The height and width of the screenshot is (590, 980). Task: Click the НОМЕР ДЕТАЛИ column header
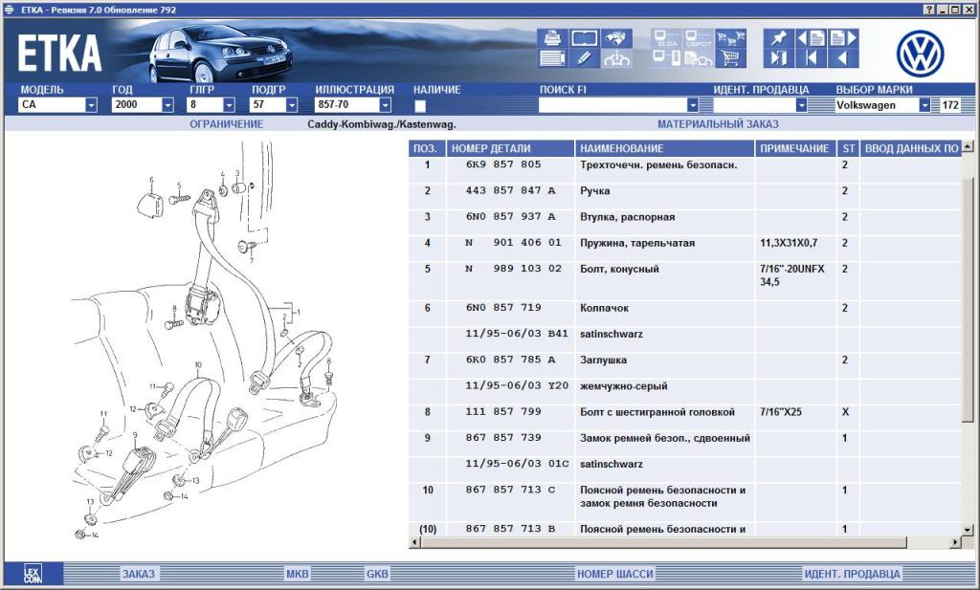510,148
